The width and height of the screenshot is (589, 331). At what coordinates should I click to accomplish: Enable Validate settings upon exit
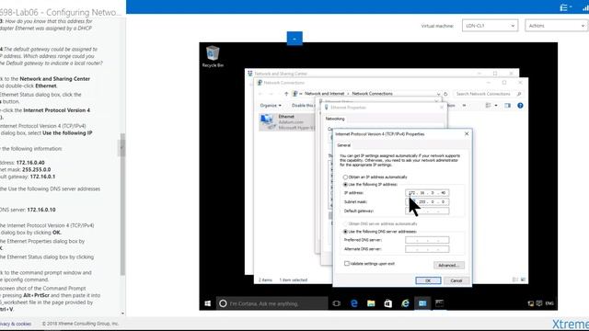347,264
